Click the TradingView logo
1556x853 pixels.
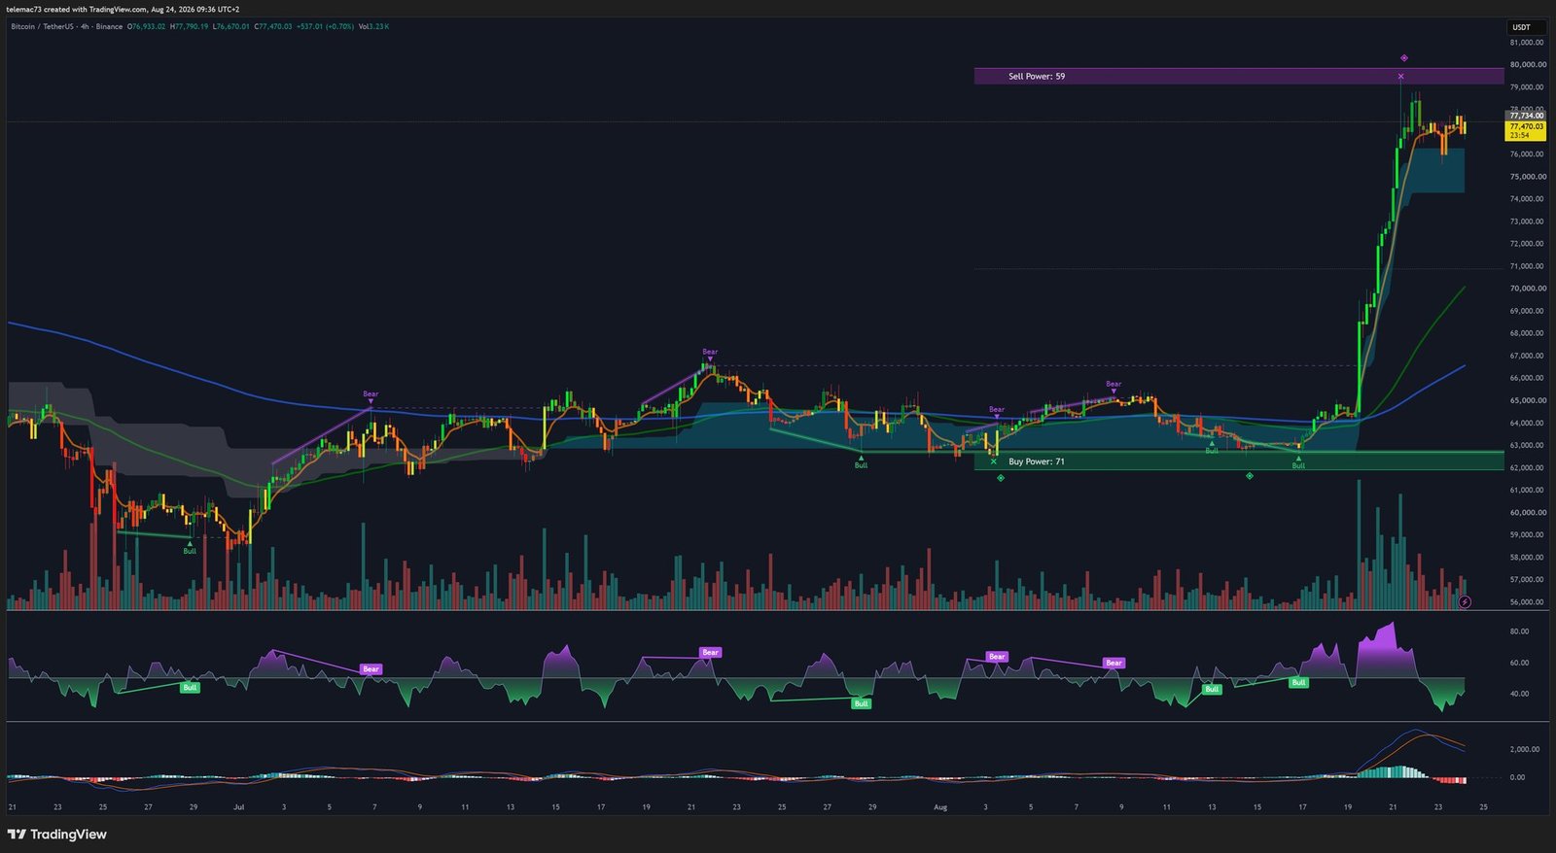click(57, 835)
